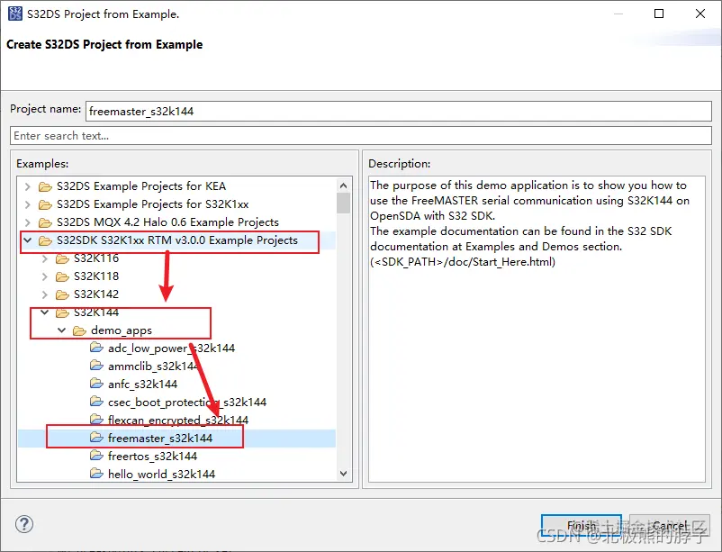
Task: Select anfc_s32k144 example label
Action: pyautogui.click(x=143, y=384)
